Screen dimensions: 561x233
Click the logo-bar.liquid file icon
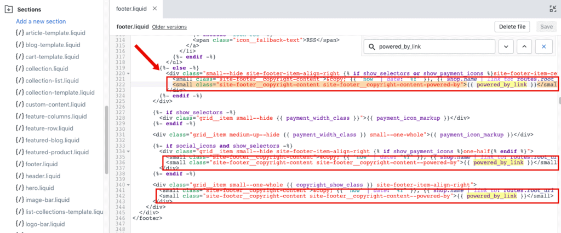(20, 224)
